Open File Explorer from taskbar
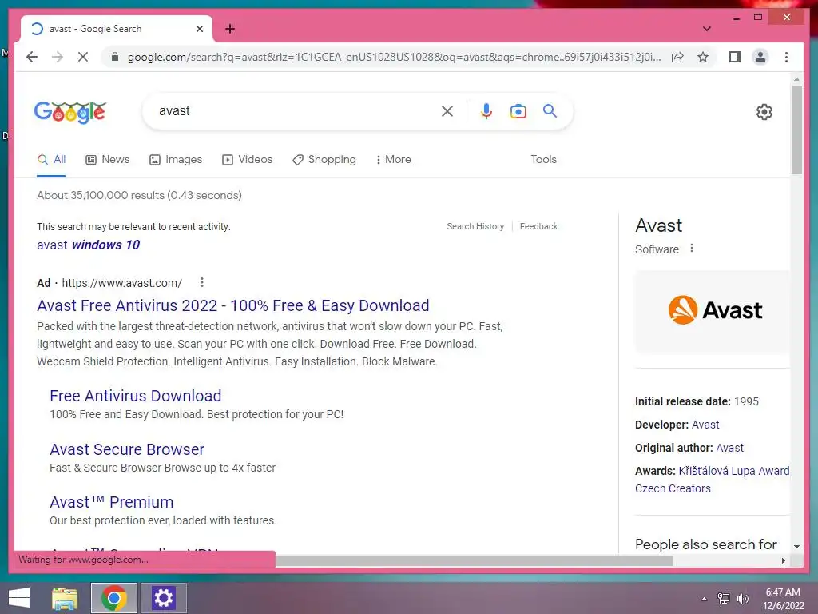This screenshot has width=818, height=614. tap(65, 598)
